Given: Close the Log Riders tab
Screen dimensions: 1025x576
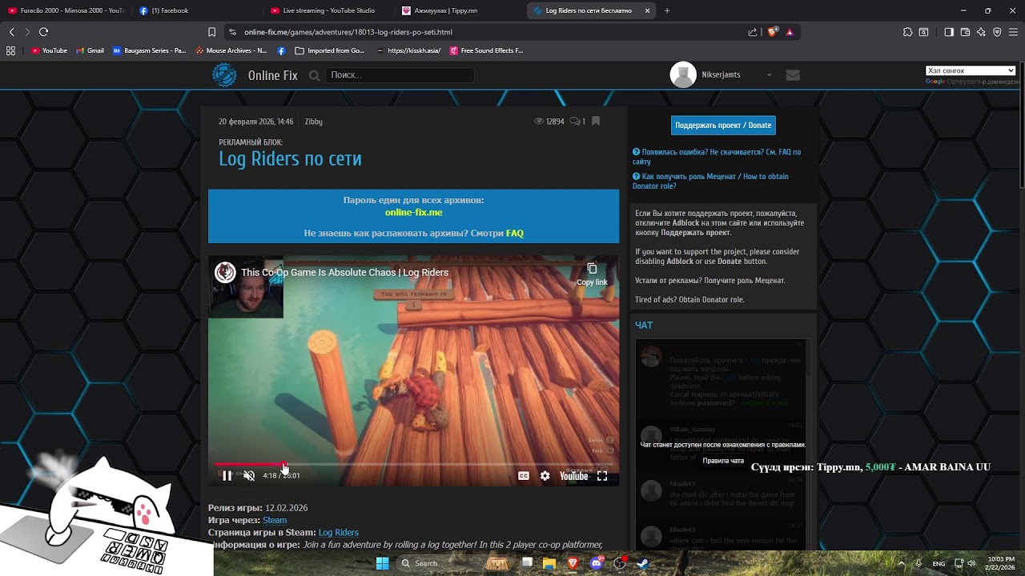Looking at the screenshot, I should point(647,10).
